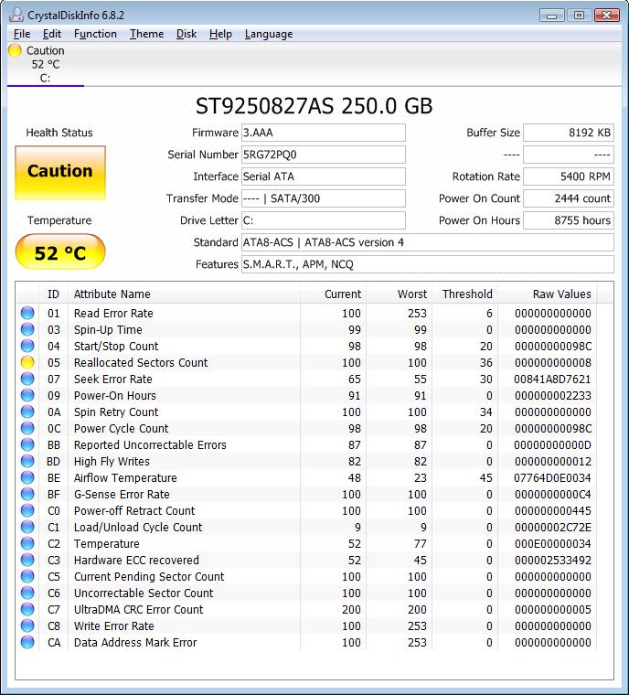Click the Threshold column header
629x695 pixels.
465,294
